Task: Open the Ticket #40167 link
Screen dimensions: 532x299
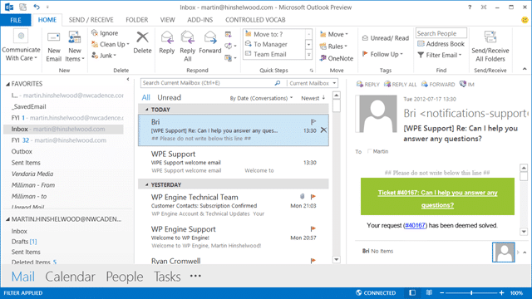Action: coord(437,199)
